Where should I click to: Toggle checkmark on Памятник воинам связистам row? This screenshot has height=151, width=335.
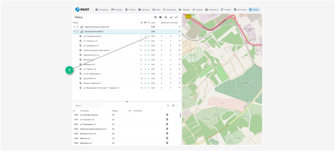(x=145, y=50)
